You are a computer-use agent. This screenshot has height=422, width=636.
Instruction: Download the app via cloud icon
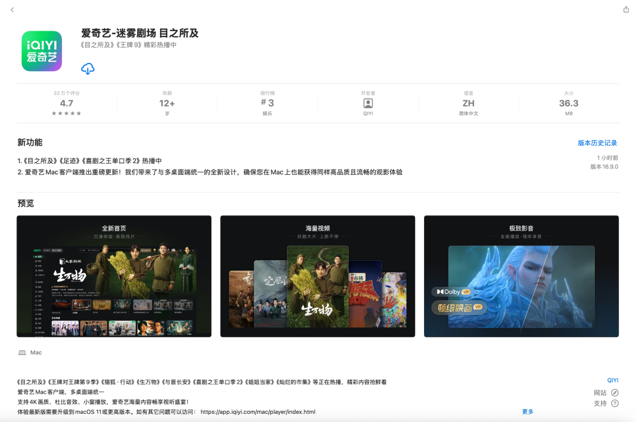point(88,68)
